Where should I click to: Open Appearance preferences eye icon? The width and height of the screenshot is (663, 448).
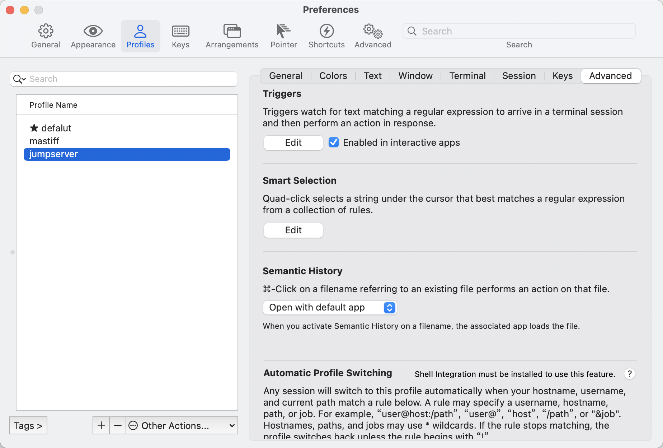click(93, 36)
